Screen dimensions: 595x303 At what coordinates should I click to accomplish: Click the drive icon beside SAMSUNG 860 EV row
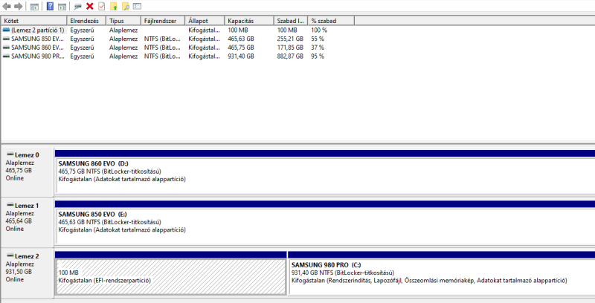point(6,48)
